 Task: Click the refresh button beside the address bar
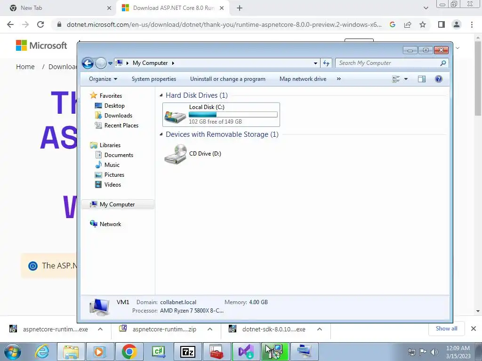(x=326, y=63)
